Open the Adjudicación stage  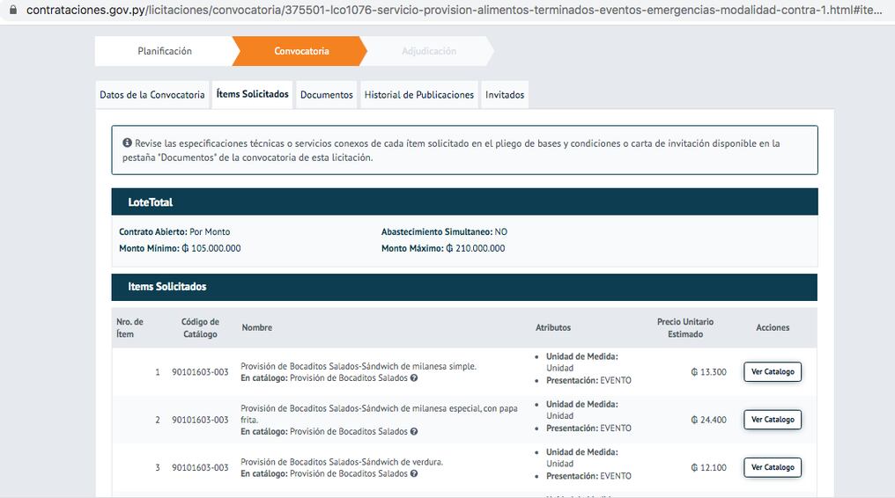[429, 51]
